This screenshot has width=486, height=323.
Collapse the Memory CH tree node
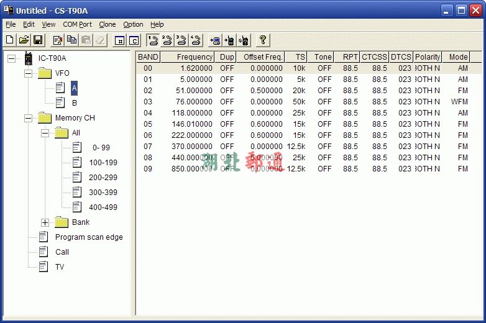click(x=28, y=118)
